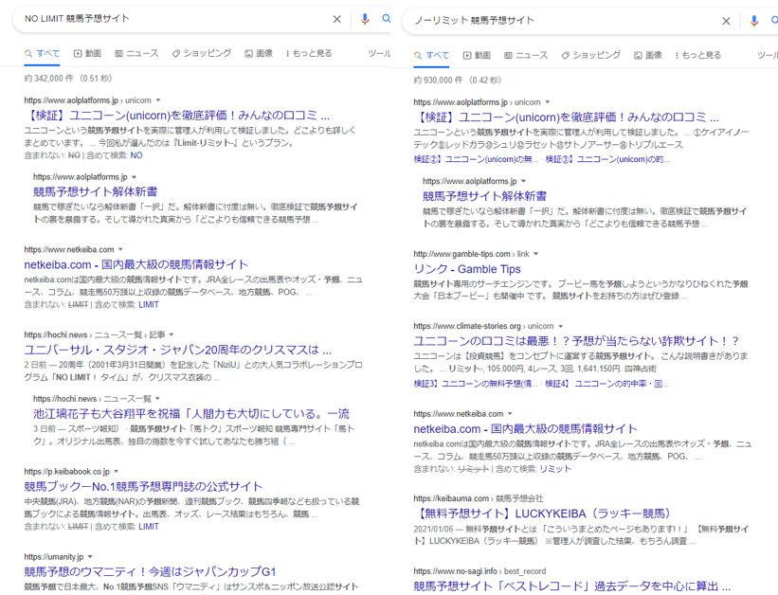Image resolution: width=778 pixels, height=595 pixels.
Task: Open netkeiba.com result in ノーリミット results
Action: 525,429
